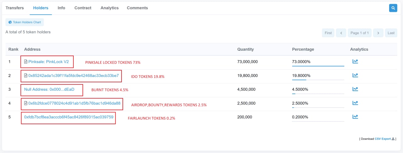
Task: Select quantity value 73,000,000
Action: click(247, 62)
